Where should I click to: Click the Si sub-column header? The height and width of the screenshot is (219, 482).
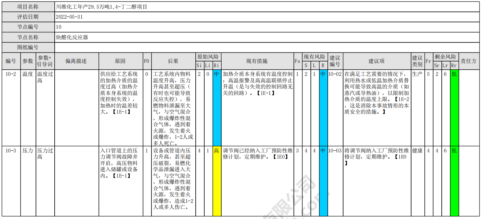pos(200,65)
